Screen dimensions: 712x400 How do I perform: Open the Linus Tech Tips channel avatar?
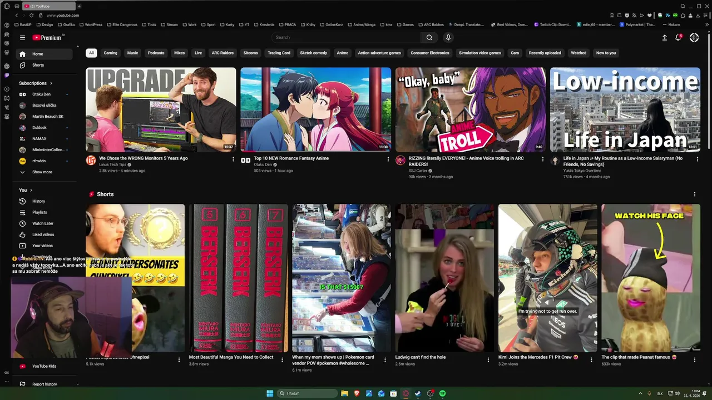pyautogui.click(x=91, y=161)
